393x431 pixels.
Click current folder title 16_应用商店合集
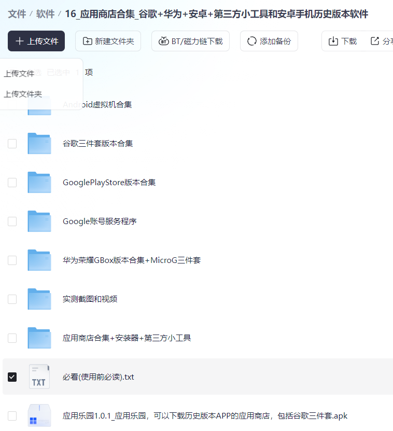217,14
